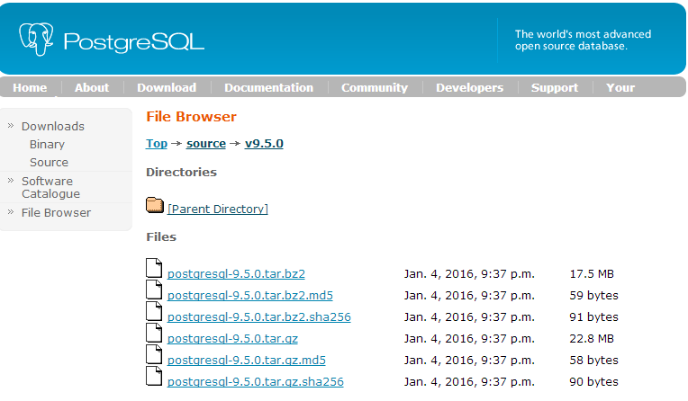Click file icon beside postgresql-9.5.0.tar.bz2.sha256
Screen dimensions: 688x401
tap(154, 311)
